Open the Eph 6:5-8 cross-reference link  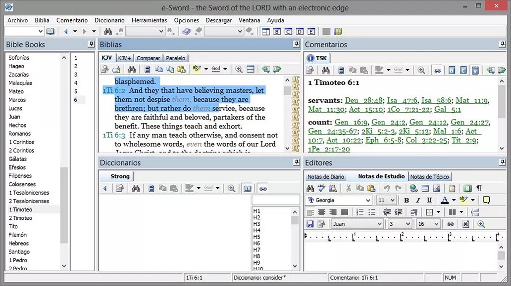point(383,140)
